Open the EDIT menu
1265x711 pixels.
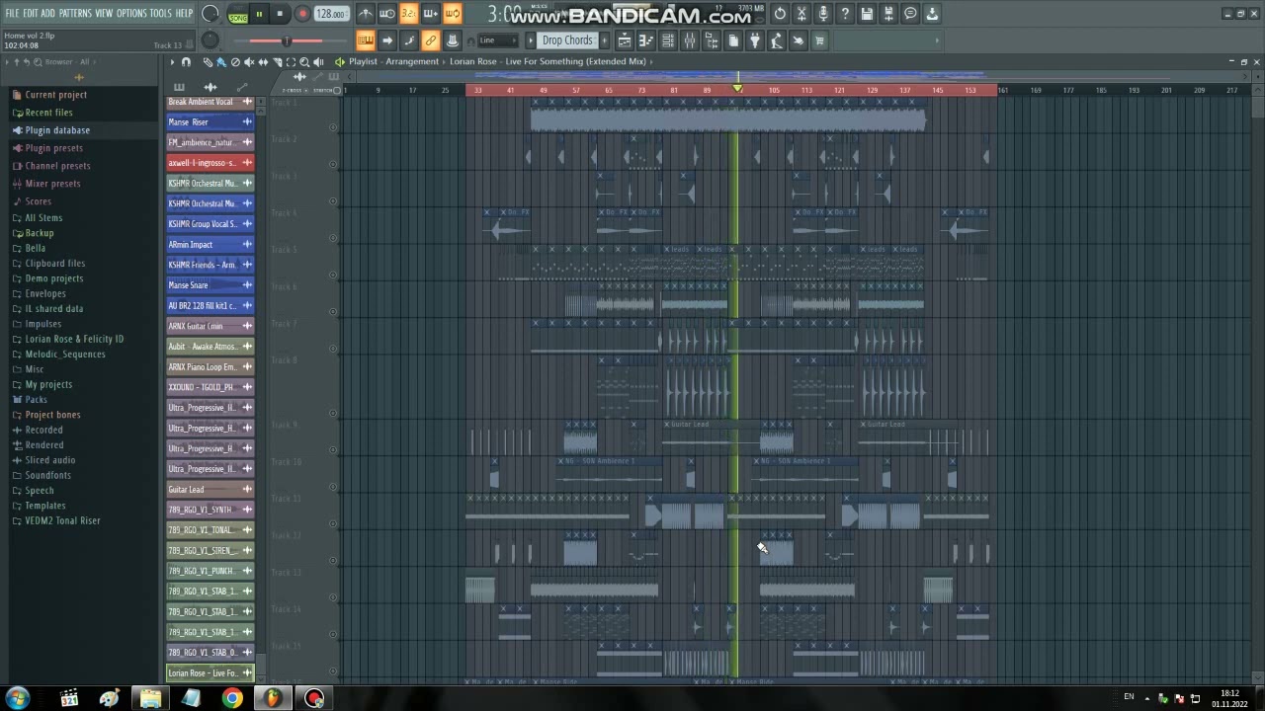point(31,13)
